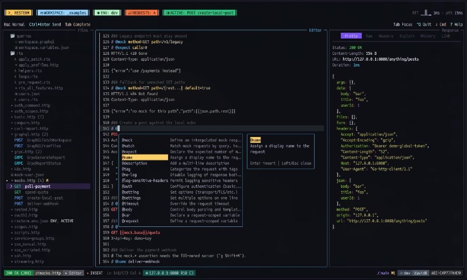
Task: Open the WORKSPACE: _examples badge
Action: coord(63,13)
